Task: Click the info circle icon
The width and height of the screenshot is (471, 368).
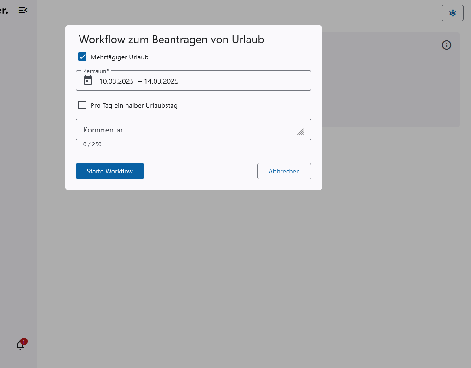Action: 446,45
